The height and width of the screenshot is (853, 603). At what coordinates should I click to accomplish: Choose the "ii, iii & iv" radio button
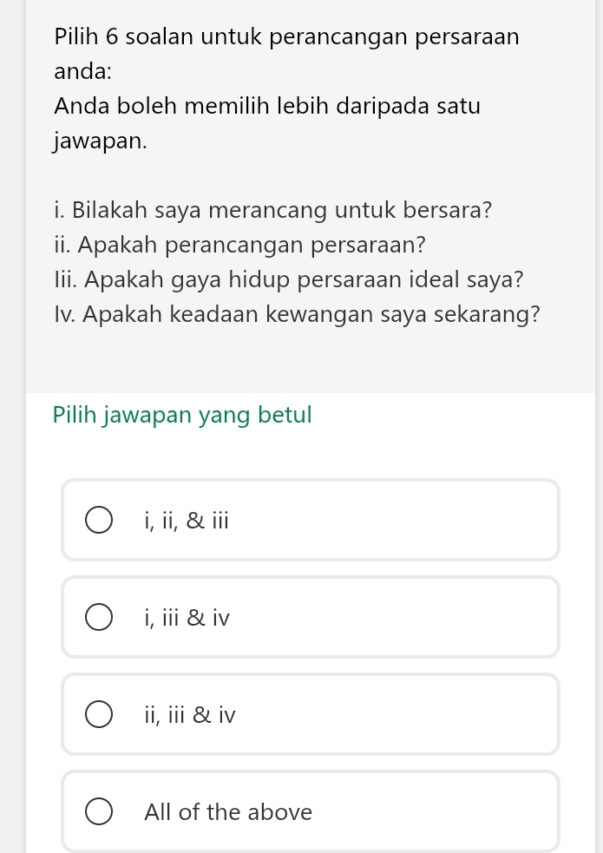(98, 715)
